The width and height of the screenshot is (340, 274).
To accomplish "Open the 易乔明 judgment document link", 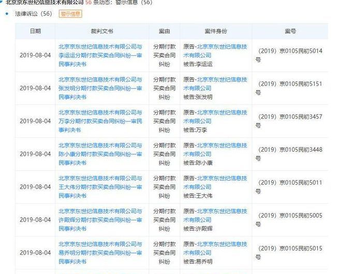I will 100,253.
